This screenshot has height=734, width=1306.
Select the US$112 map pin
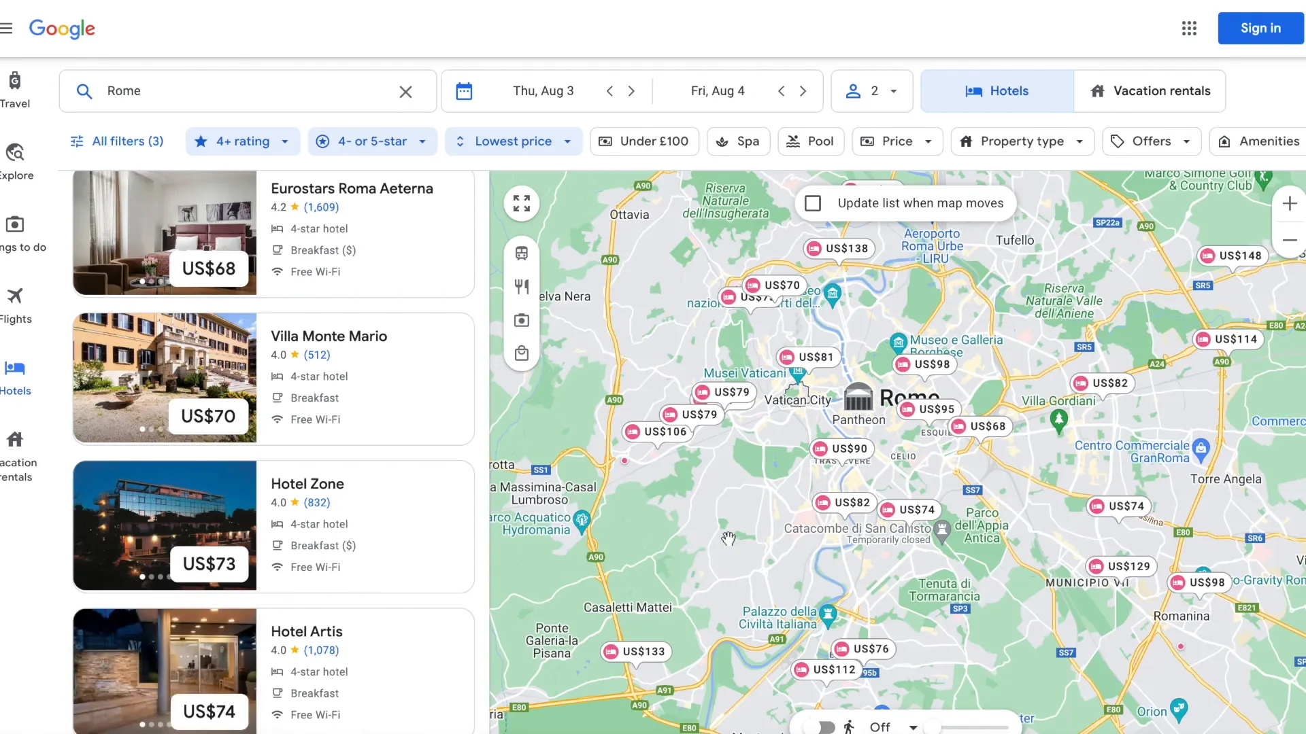(826, 669)
